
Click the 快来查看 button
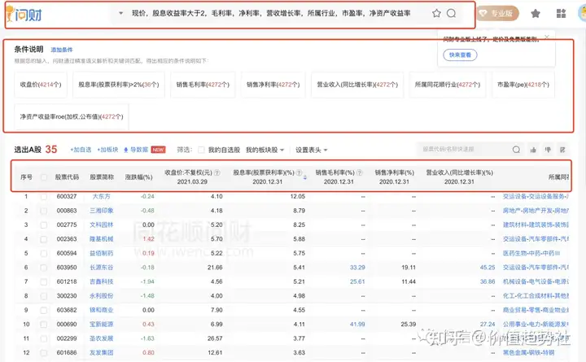460,55
